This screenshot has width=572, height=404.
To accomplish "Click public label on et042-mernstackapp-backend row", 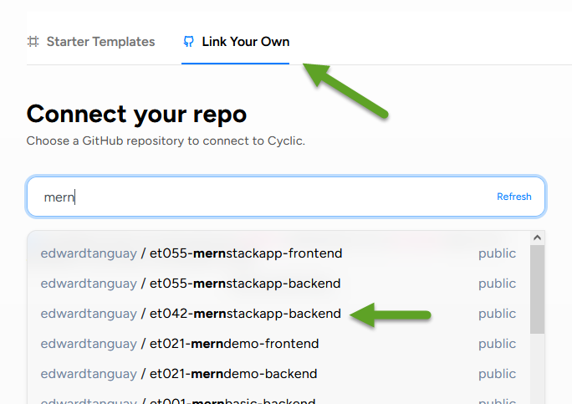I will point(497,314).
